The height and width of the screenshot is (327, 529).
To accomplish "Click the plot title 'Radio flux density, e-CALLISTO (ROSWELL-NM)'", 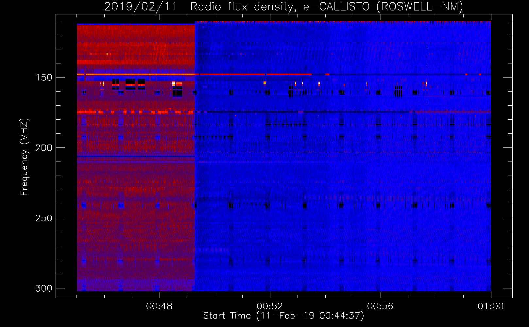I will pos(327,7).
